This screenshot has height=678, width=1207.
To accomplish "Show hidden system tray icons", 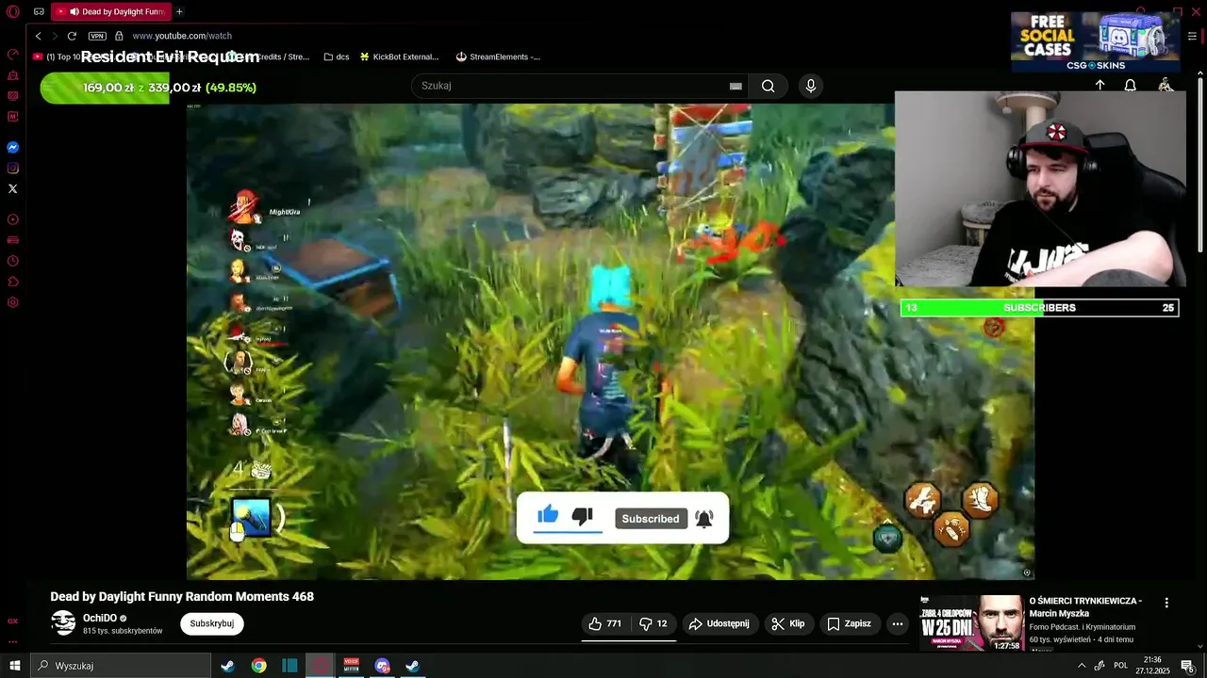I will pyautogui.click(x=1081, y=666).
